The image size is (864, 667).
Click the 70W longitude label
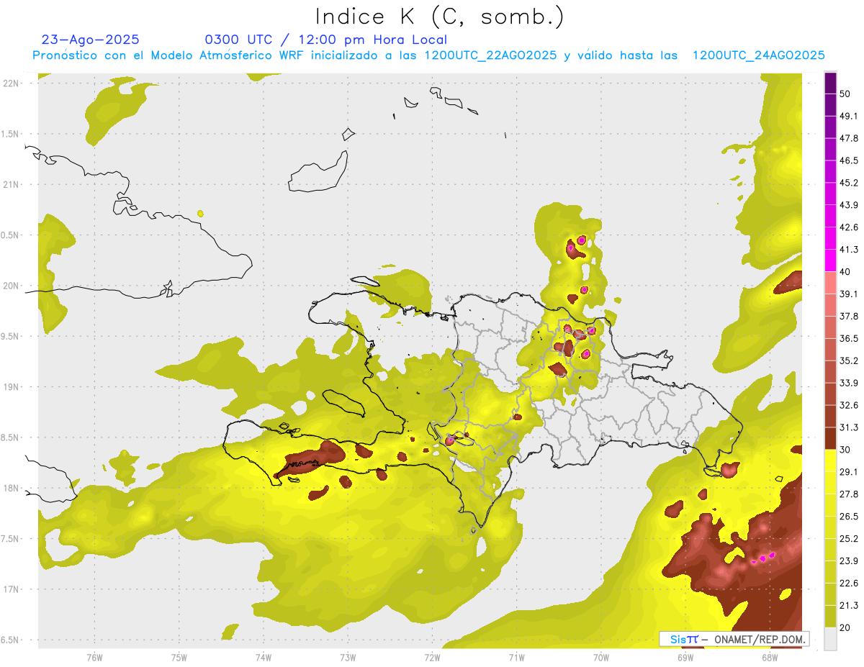601,657
